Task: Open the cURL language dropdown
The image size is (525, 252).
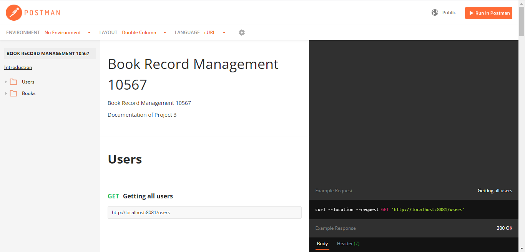Action: [214, 33]
